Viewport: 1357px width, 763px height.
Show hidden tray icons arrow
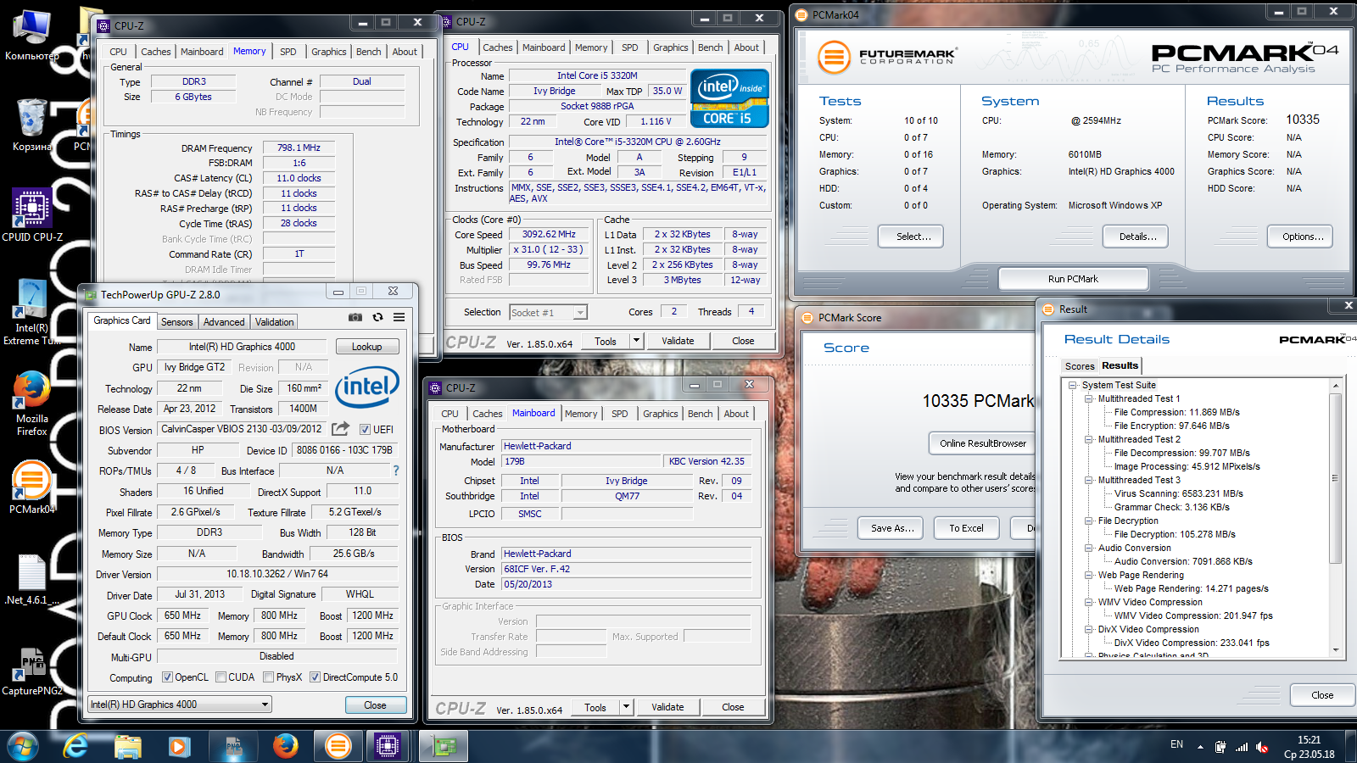tap(1200, 747)
